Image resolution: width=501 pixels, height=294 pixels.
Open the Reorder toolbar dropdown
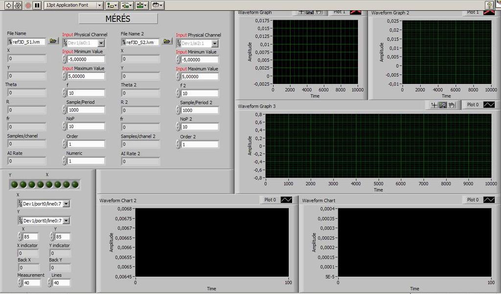[x=158, y=5]
